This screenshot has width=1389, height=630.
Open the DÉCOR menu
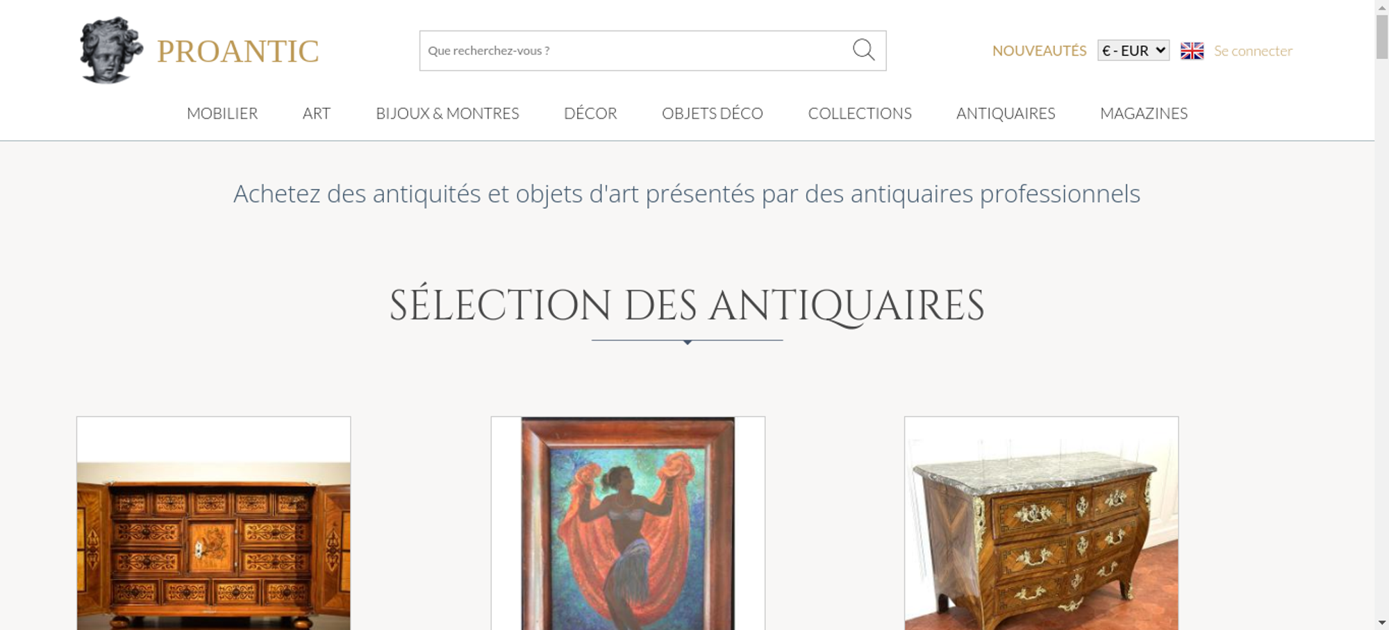click(590, 113)
